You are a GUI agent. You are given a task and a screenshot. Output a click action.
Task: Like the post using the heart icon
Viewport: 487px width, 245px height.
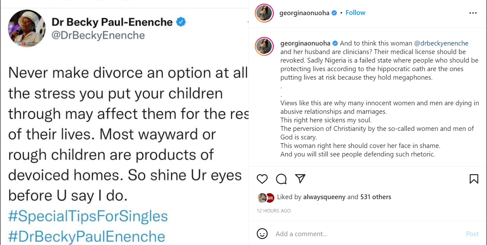(262, 179)
